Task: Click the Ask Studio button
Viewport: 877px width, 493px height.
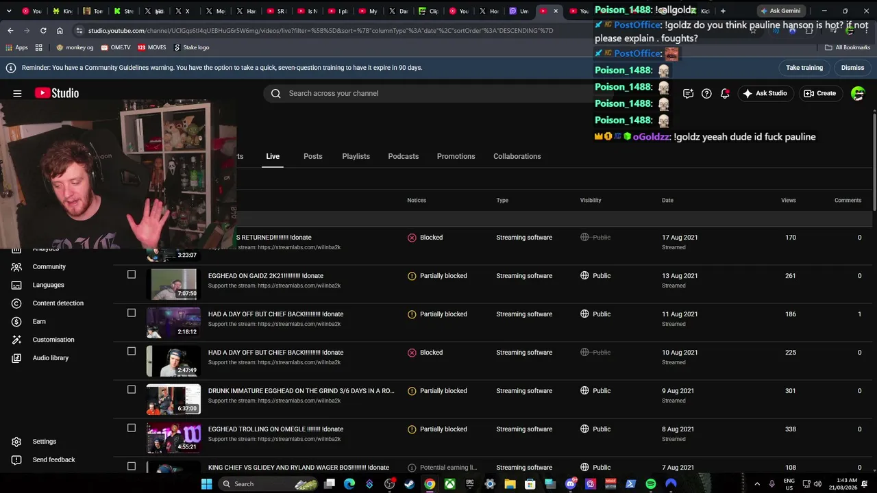Action: point(765,93)
